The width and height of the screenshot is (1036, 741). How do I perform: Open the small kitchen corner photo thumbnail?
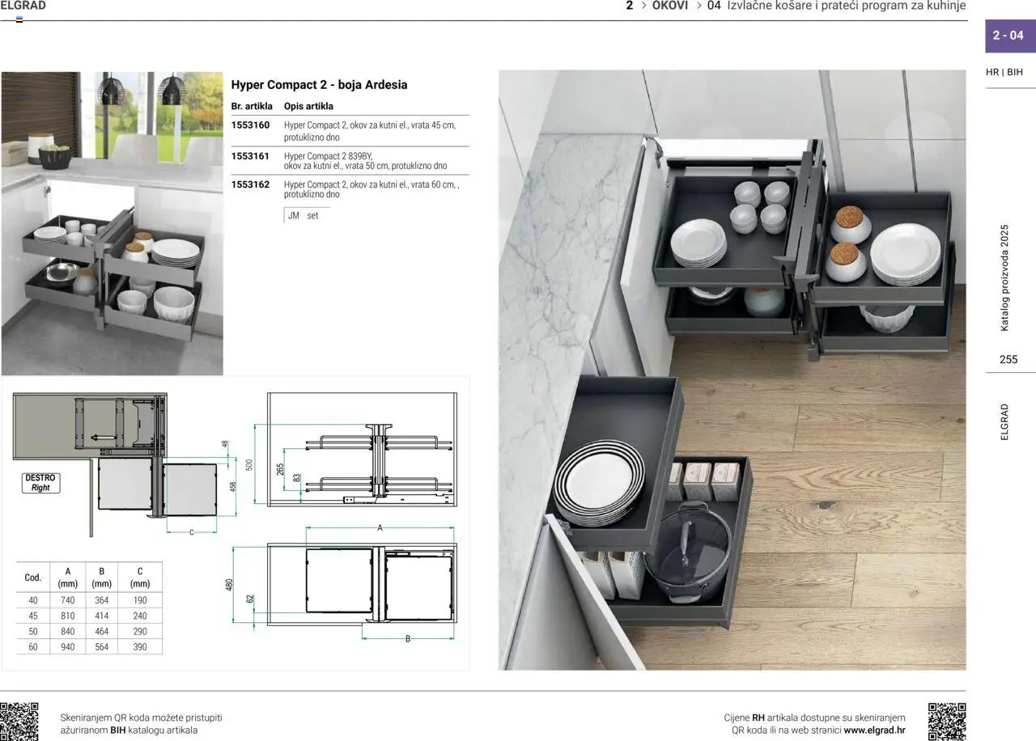tap(112, 223)
